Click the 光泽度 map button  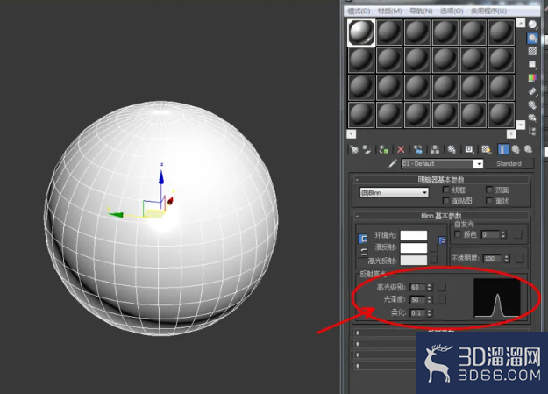(442, 300)
